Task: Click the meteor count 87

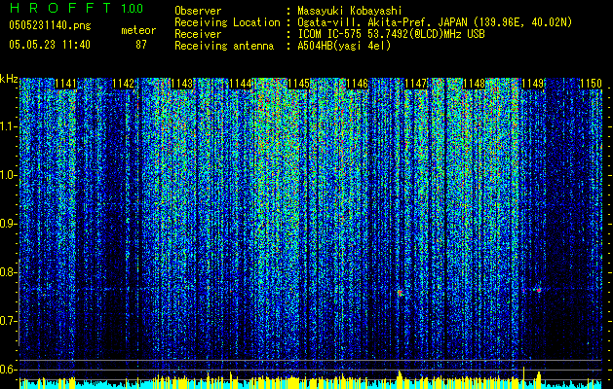Action: (141, 45)
